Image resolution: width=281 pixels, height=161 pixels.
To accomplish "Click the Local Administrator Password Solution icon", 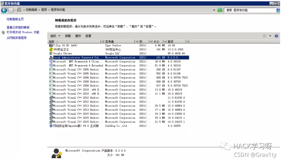I will (x=51, y=57).
